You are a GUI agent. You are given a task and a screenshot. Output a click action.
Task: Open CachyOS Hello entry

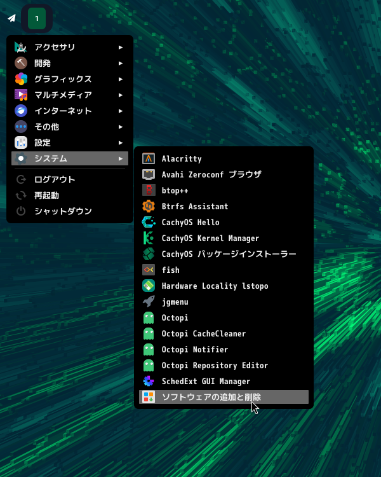[224, 222]
